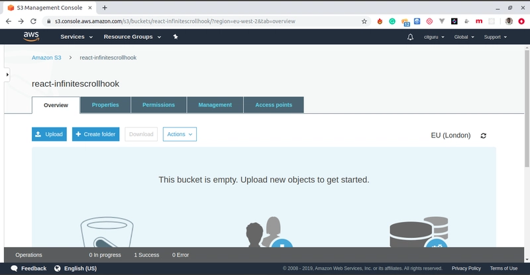Image resolution: width=530 pixels, height=275 pixels.
Task: Open the citguru account dropdown
Action: (434, 37)
